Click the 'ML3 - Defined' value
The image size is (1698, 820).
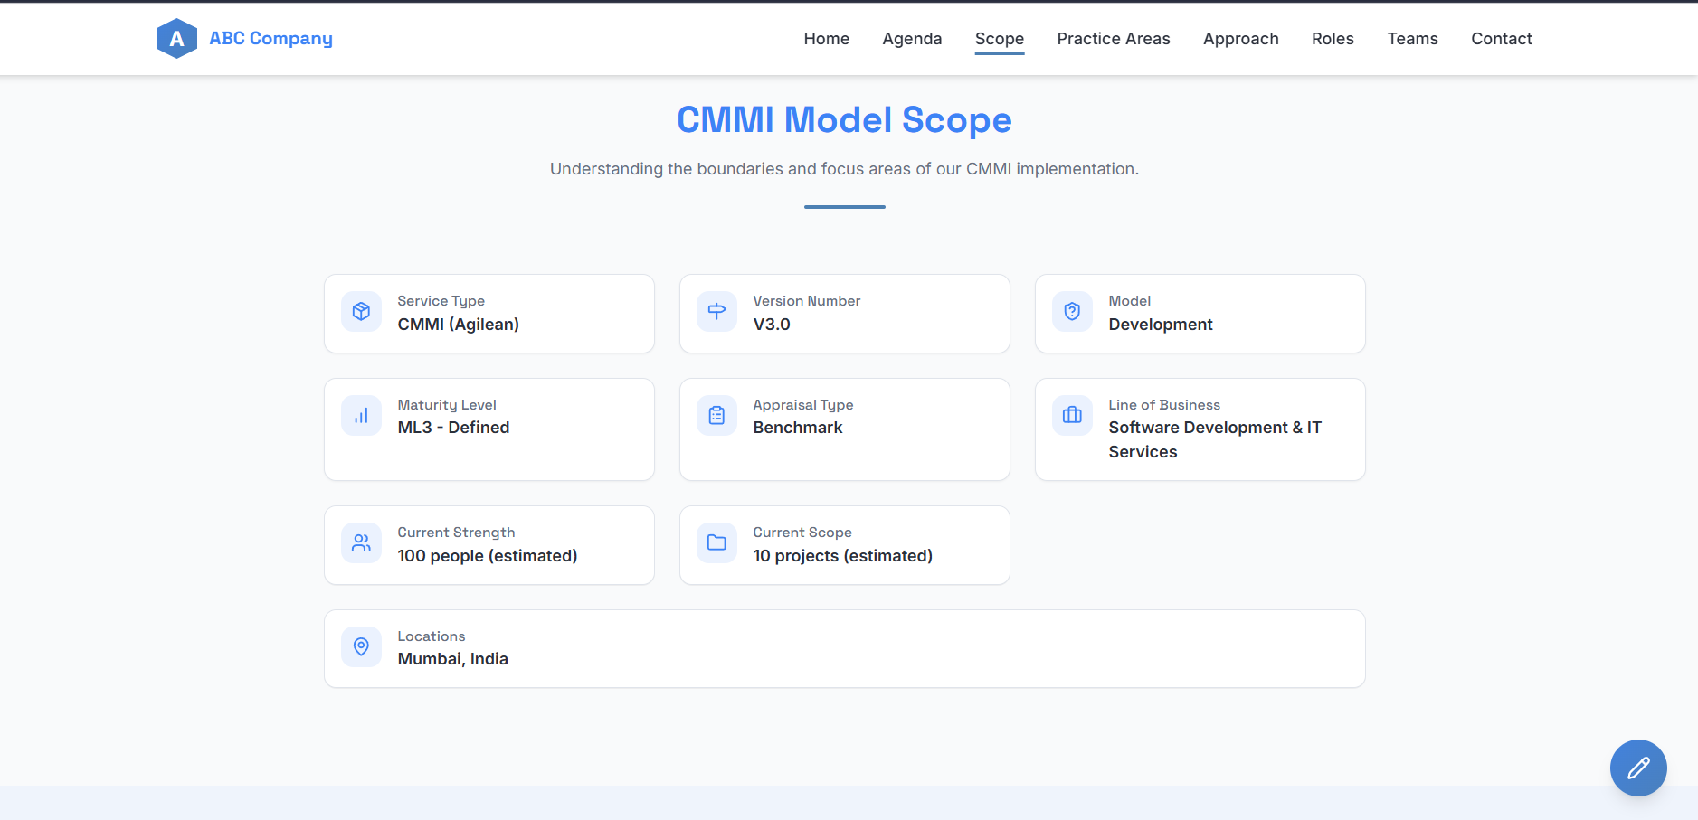[453, 428]
